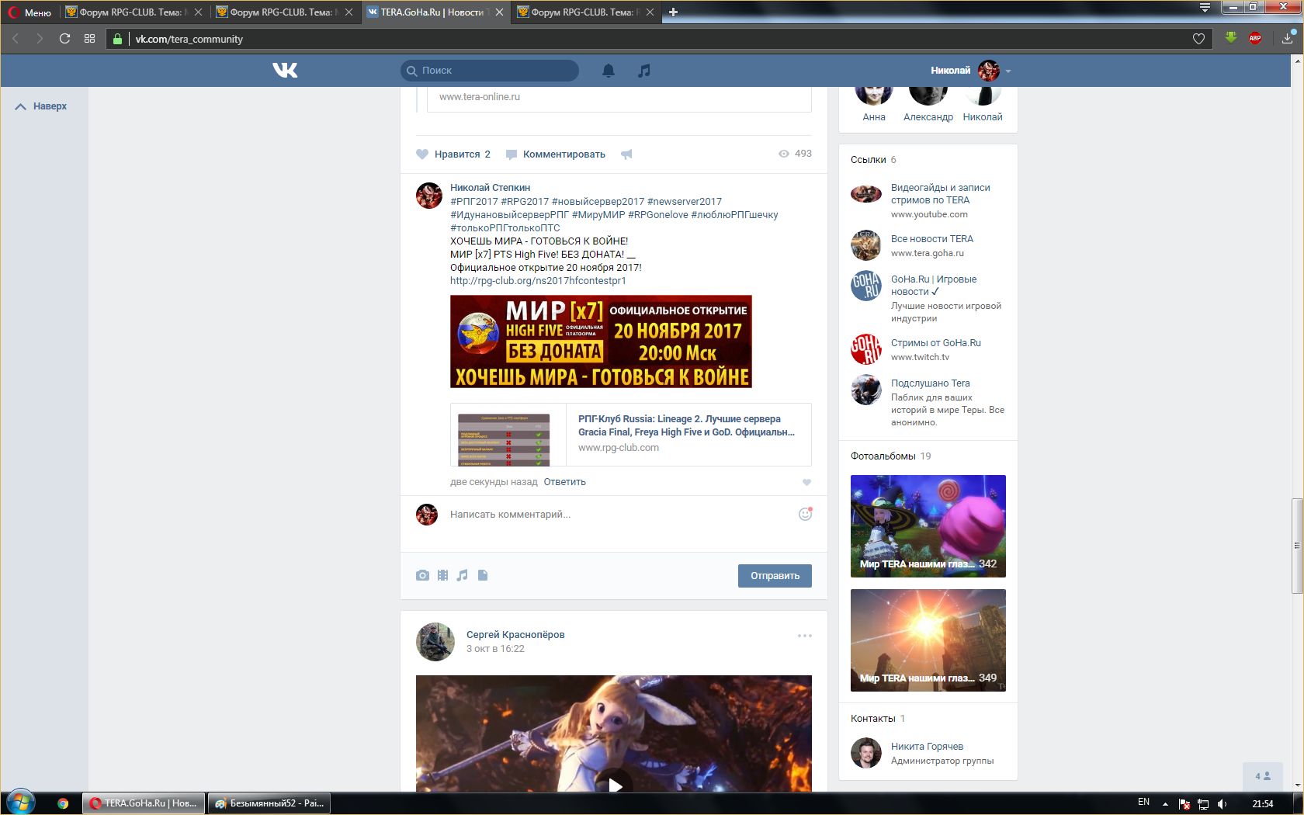Open the Opera speed dial grid icon
This screenshot has height=815, width=1304.
(x=90, y=38)
